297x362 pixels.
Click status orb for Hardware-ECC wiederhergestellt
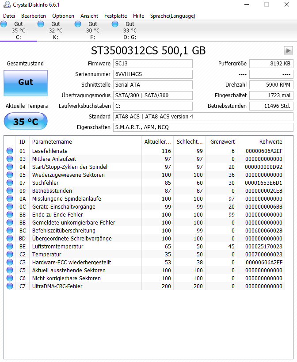coord(10,262)
